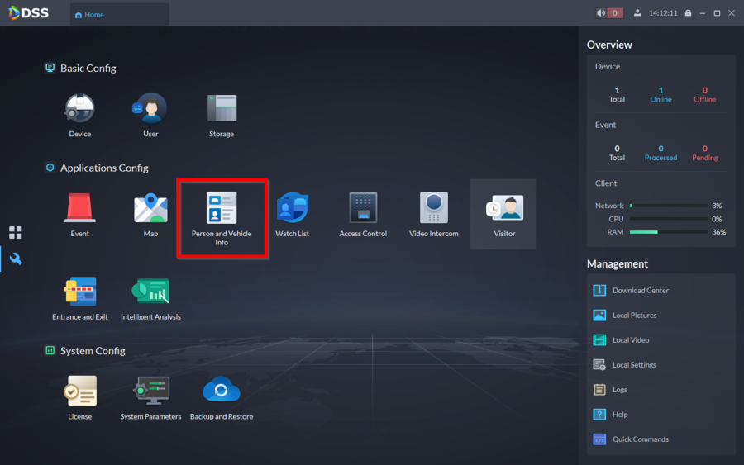The height and width of the screenshot is (465, 744).
Task: Click the Total event count
Action: click(617, 153)
